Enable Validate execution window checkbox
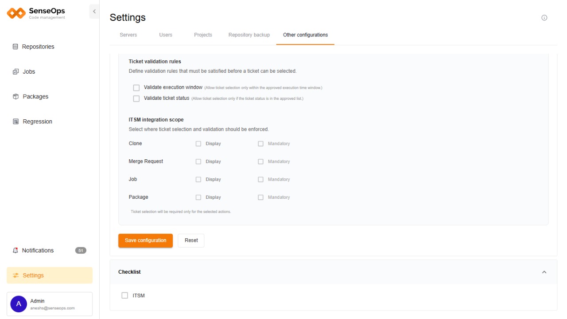This screenshot has width=567, height=319. click(136, 88)
